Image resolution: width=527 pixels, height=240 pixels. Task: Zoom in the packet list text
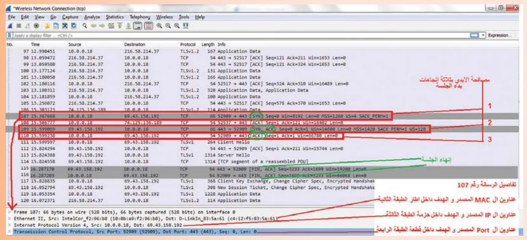[159, 26]
